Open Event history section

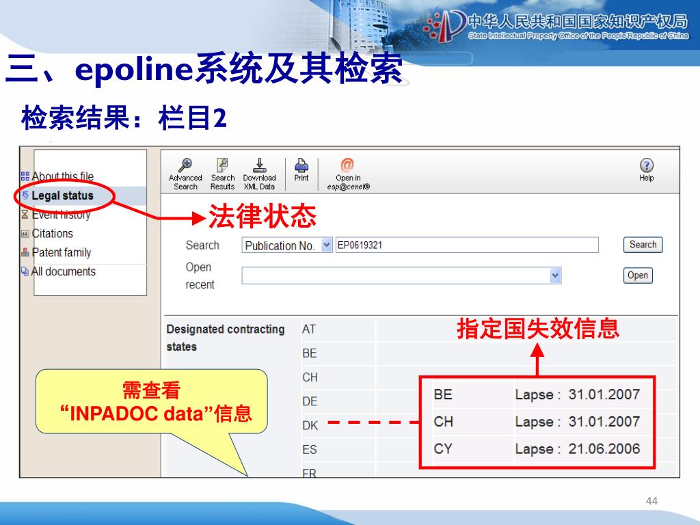[x=61, y=215]
